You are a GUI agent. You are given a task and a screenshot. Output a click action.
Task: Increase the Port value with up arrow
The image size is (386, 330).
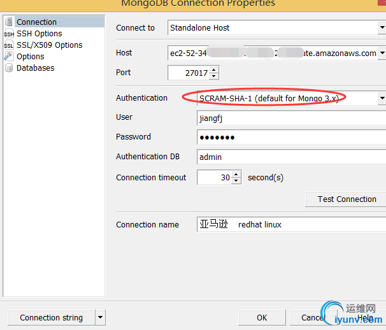pos(213,69)
